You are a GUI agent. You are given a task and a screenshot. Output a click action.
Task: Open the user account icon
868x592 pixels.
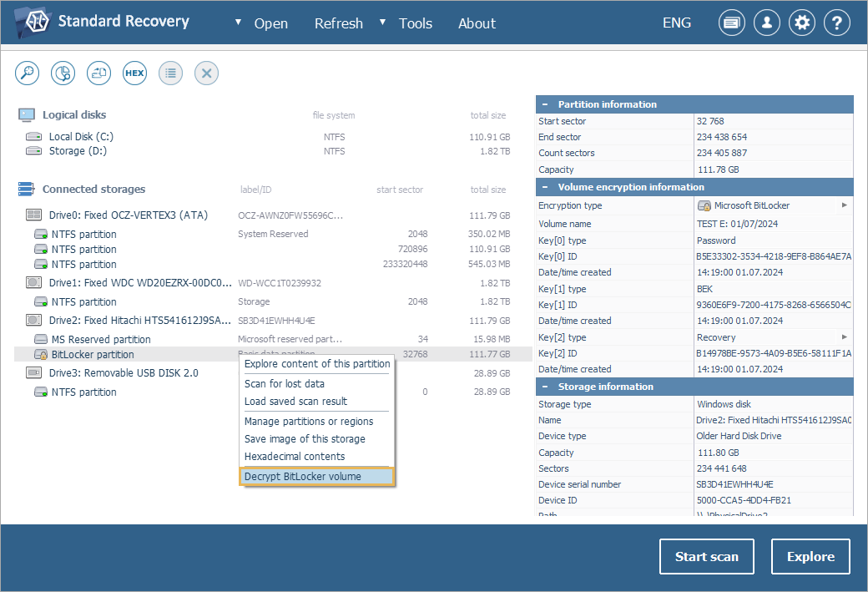click(x=767, y=23)
